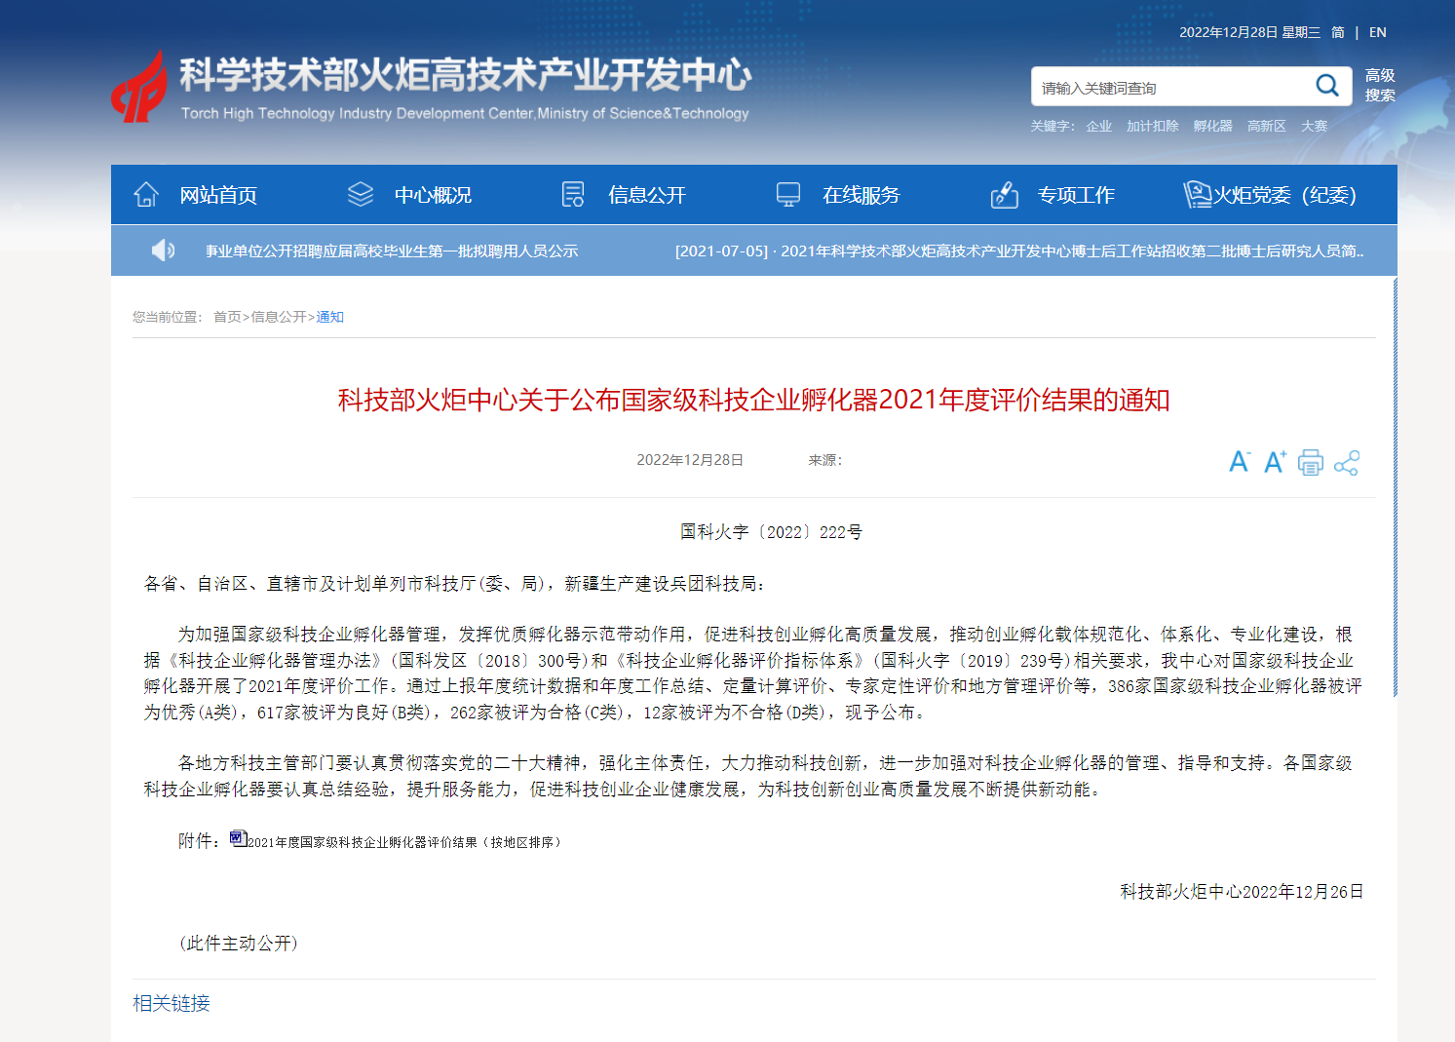Open the 在线服务 menu item
This screenshot has width=1455, height=1042.
[862, 195]
